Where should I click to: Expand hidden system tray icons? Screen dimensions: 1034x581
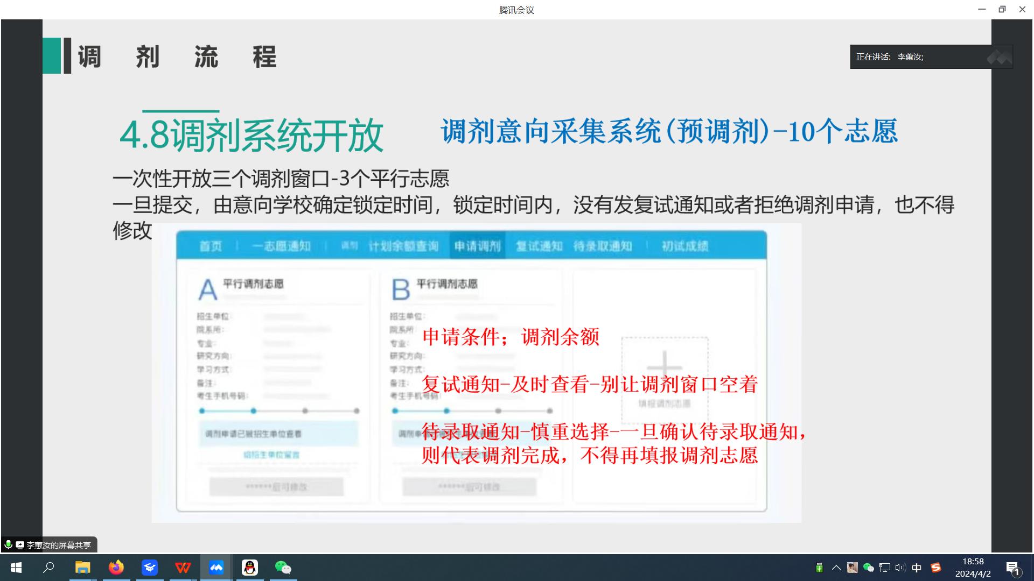click(836, 568)
